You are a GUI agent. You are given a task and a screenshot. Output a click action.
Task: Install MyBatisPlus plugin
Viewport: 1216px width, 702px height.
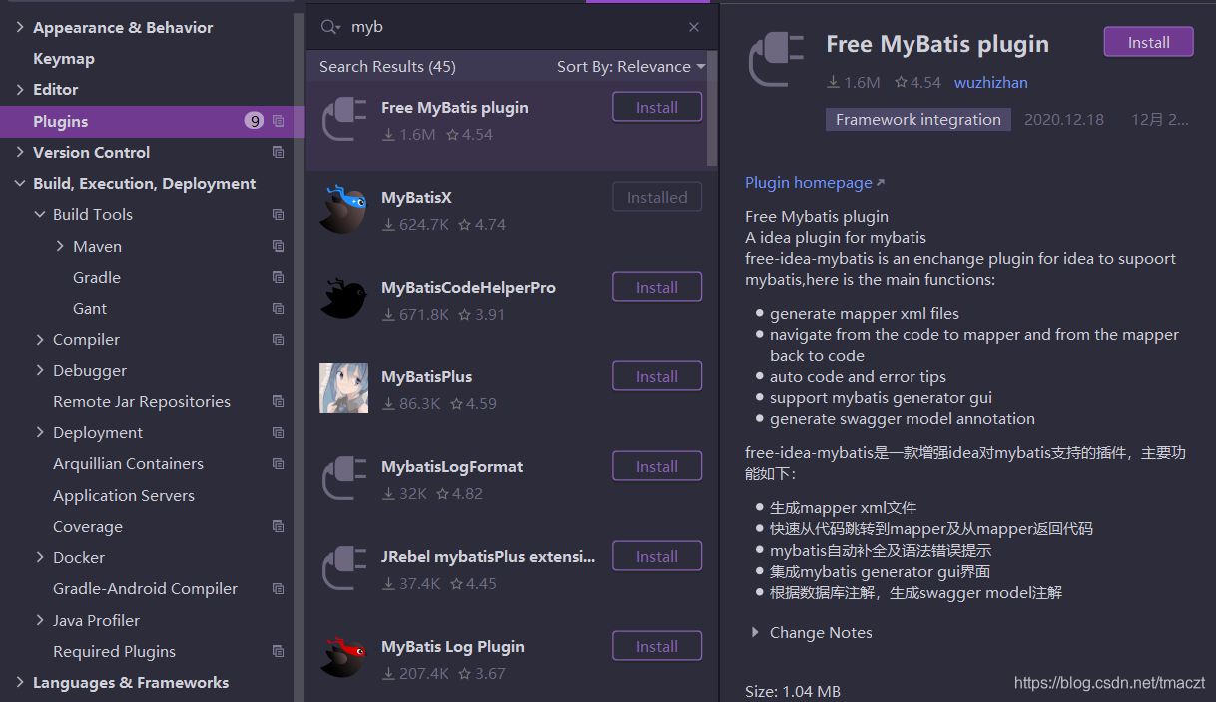pyautogui.click(x=657, y=376)
